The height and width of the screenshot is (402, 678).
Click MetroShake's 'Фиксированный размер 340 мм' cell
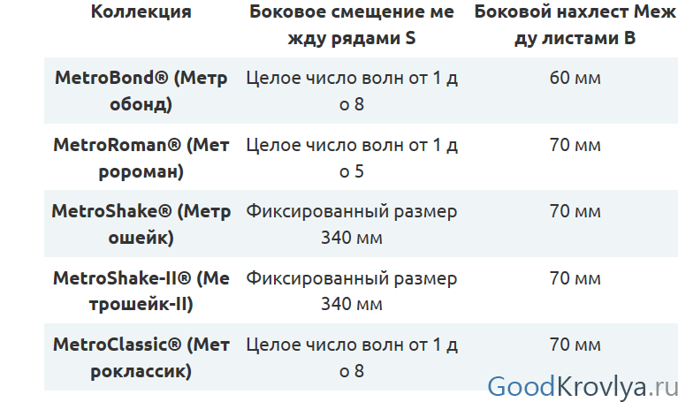click(x=352, y=224)
